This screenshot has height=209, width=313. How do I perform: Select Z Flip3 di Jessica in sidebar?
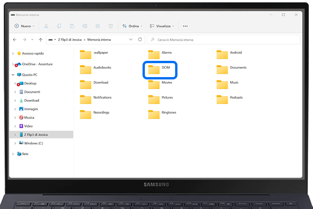[x=35, y=135]
